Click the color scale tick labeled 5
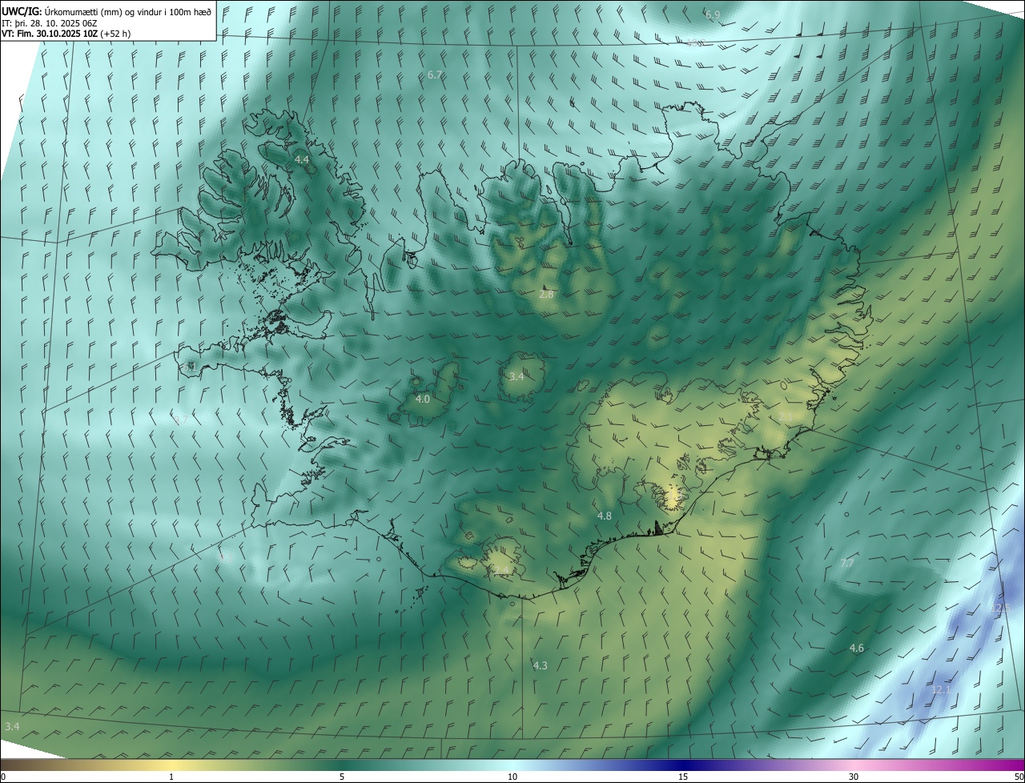The height and width of the screenshot is (783, 1025). (x=342, y=777)
